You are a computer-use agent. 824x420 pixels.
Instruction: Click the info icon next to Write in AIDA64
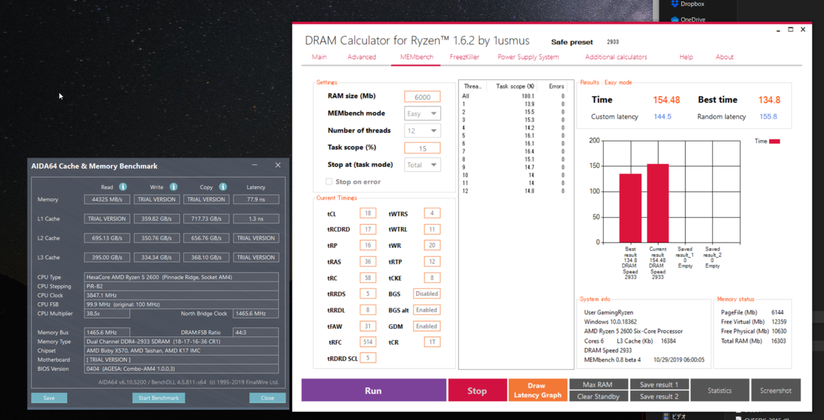pyautogui.click(x=174, y=187)
